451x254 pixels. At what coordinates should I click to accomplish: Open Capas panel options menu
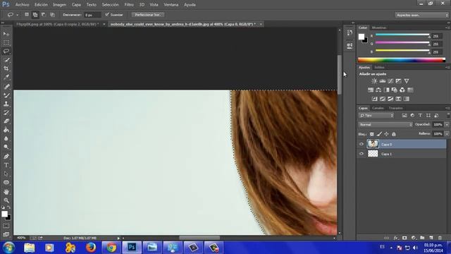(447, 108)
